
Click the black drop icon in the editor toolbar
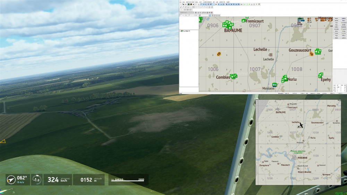click(x=193, y=4)
